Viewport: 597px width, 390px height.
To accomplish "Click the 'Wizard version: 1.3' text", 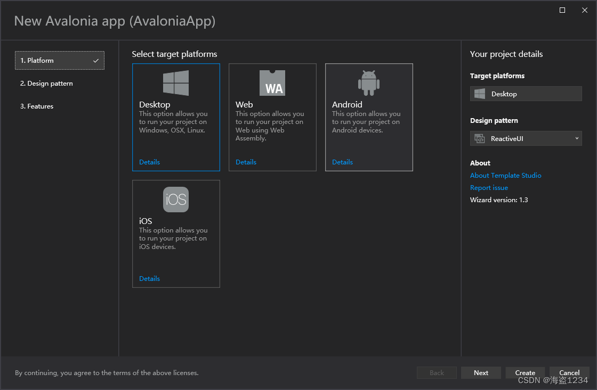I will pyautogui.click(x=499, y=200).
